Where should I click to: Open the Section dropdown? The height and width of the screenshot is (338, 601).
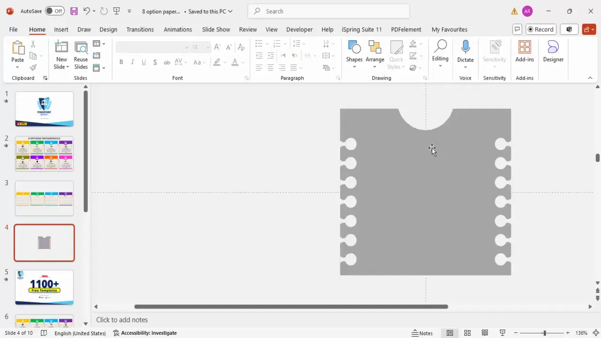click(x=99, y=68)
